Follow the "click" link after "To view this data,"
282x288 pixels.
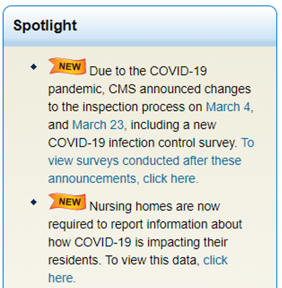215,260
